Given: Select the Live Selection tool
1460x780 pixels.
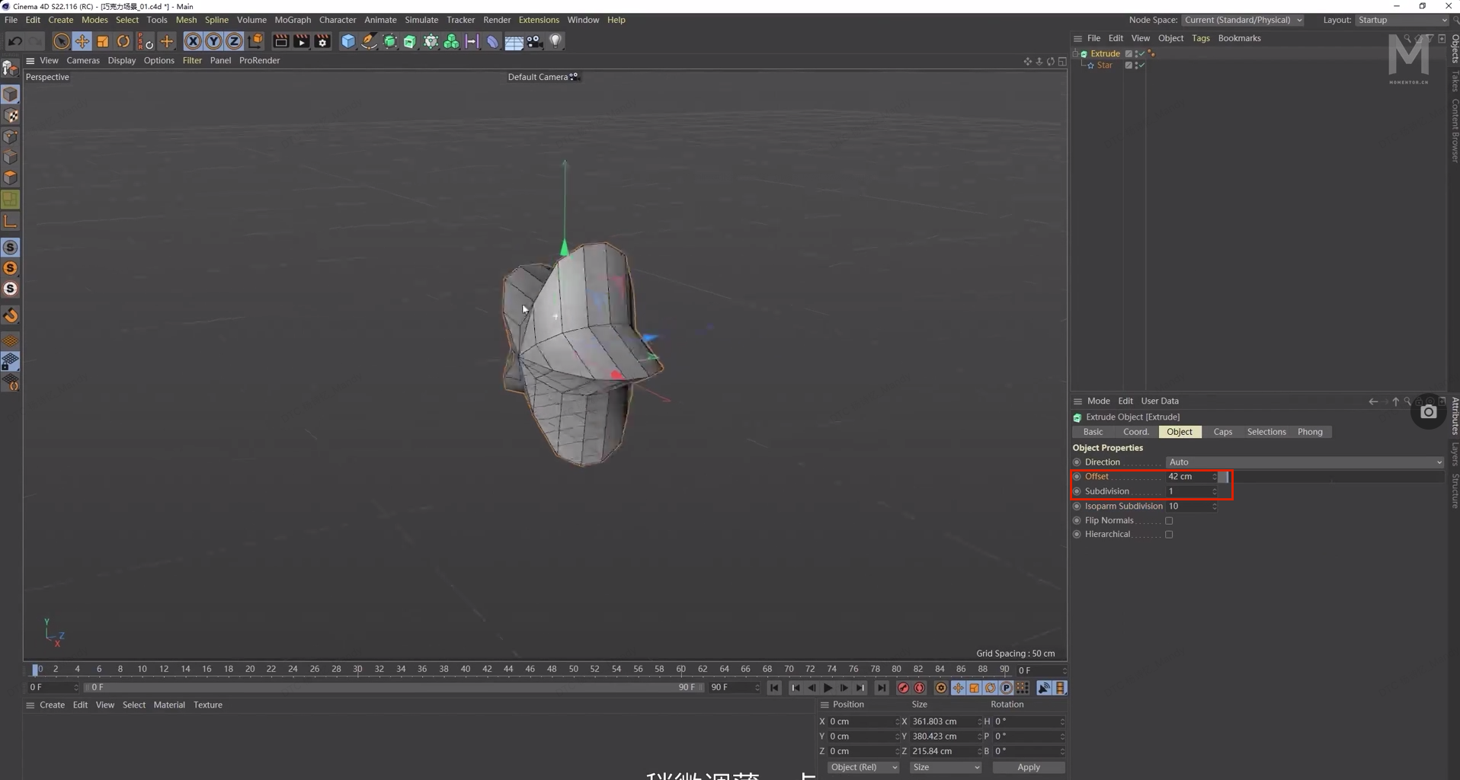Looking at the screenshot, I should 61,41.
